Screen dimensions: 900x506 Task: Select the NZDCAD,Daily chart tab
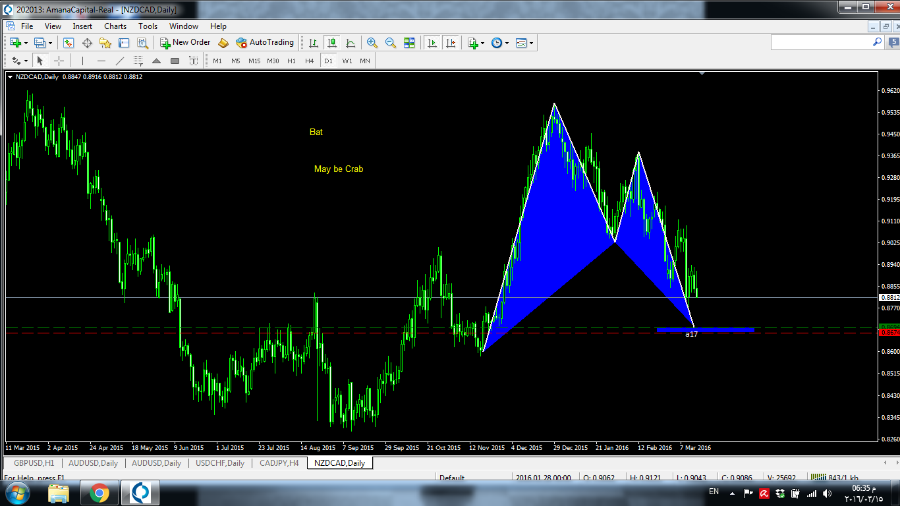tap(339, 463)
